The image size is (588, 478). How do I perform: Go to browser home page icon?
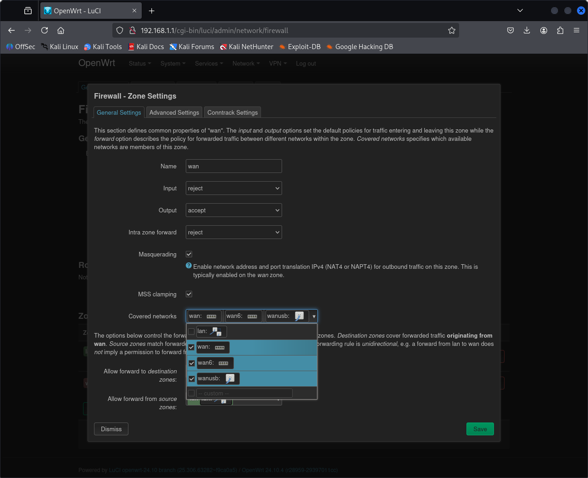(61, 30)
